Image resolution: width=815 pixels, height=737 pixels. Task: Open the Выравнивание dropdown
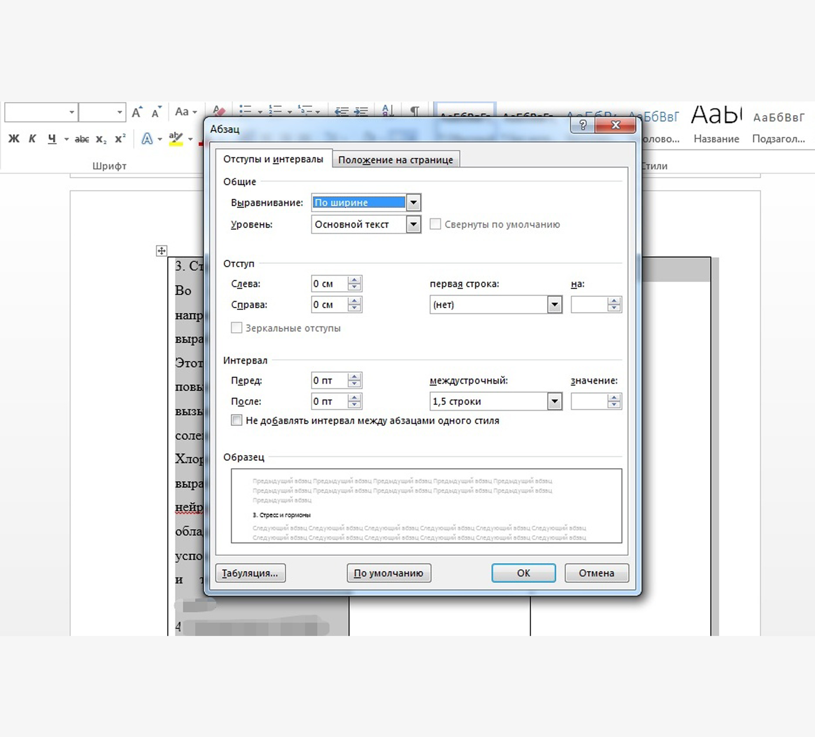point(414,202)
